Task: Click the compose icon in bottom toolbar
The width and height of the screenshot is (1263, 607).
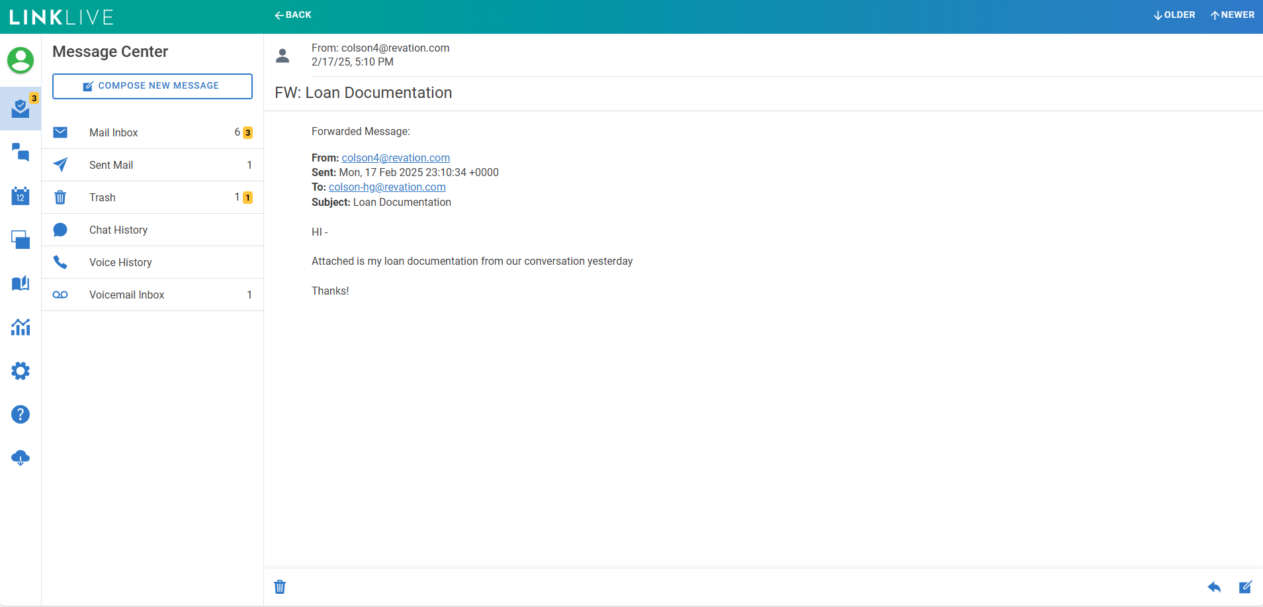Action: [1245, 586]
